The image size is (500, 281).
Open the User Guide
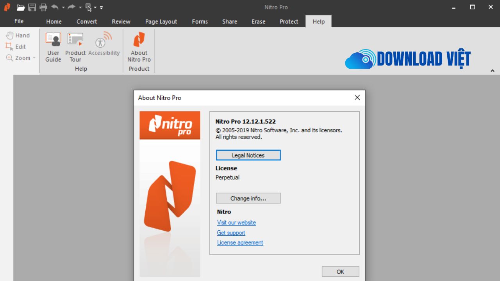(53, 47)
